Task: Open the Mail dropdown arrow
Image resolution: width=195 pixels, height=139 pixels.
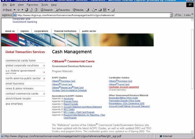Action: pos(96,10)
